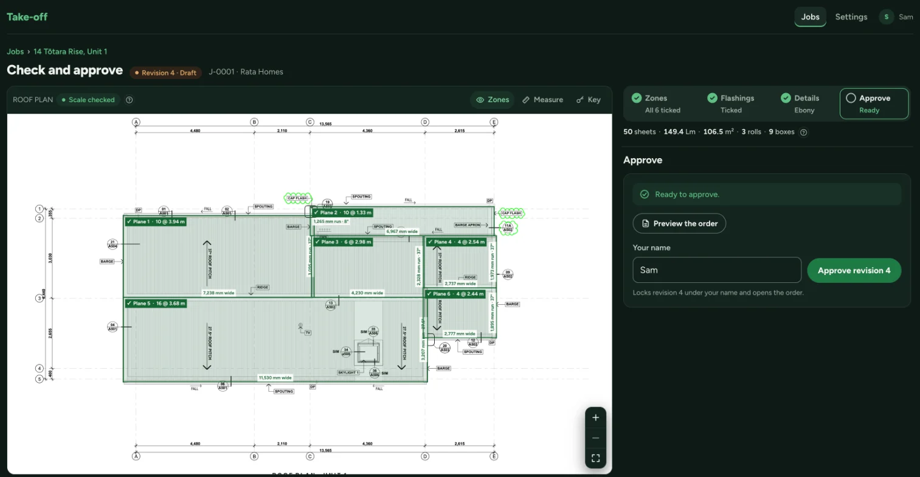
Task: Select the Plane 5 zone label
Action: pos(156,303)
